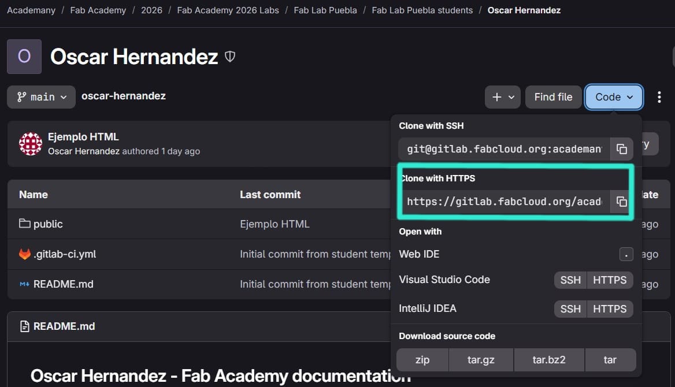675x387 pixels.
Task: Click the project avatar letter O
Action: 24,57
